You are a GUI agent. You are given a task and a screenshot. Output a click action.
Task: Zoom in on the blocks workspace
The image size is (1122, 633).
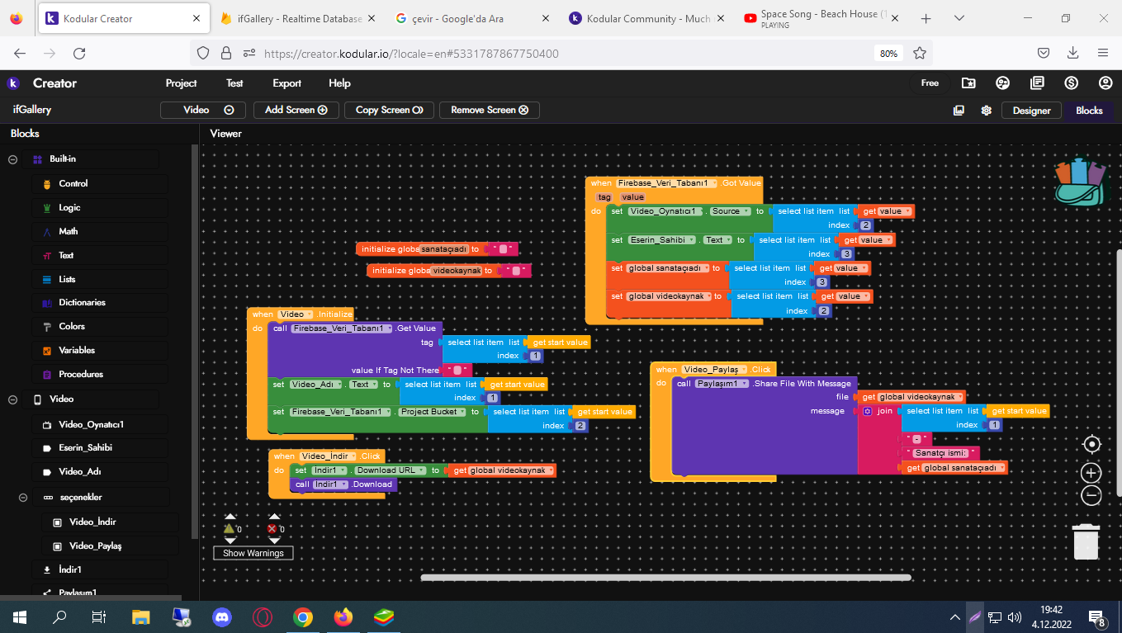point(1091,473)
